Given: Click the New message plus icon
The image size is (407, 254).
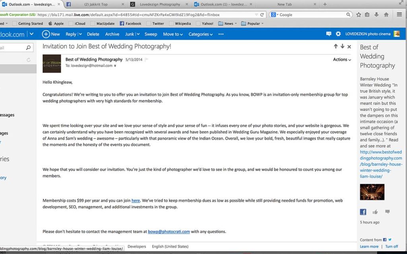Looking at the screenshot, I should click(46, 34).
